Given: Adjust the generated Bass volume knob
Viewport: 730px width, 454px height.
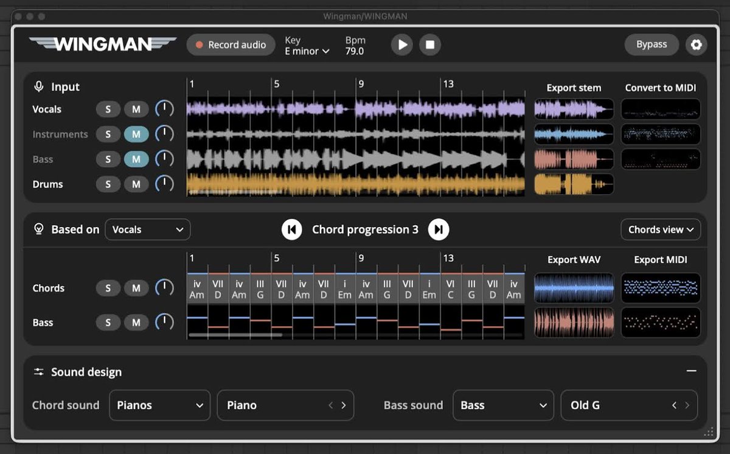Looking at the screenshot, I should pyautogui.click(x=164, y=323).
